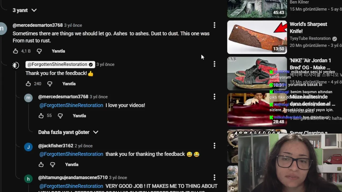Dislike the 'I love your videos!' reply

click(60, 116)
